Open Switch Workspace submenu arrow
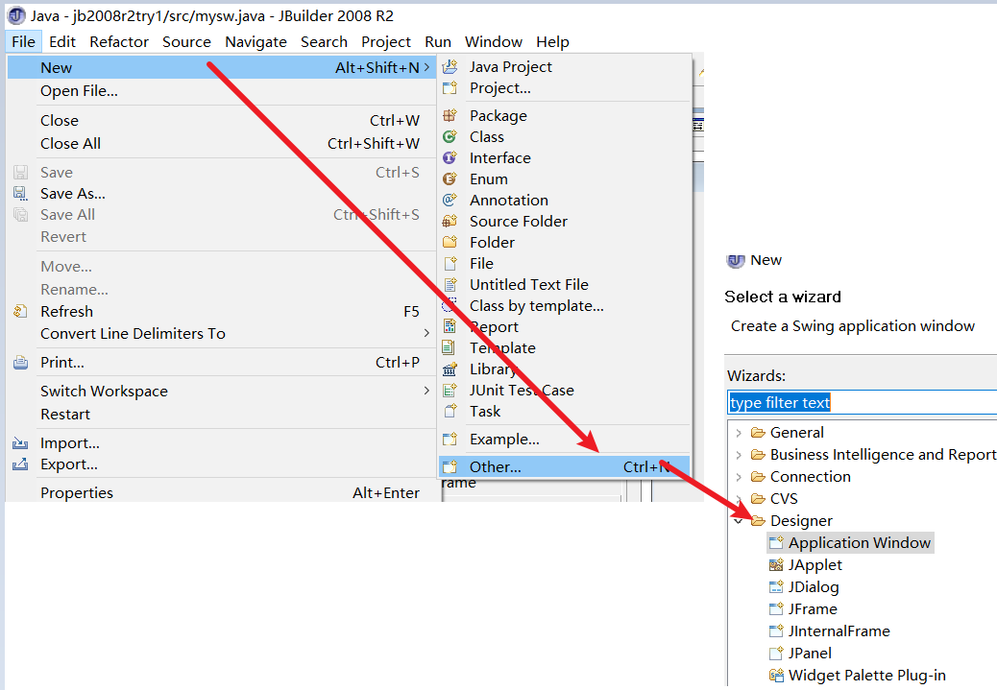The height and width of the screenshot is (690, 997). pos(426,391)
